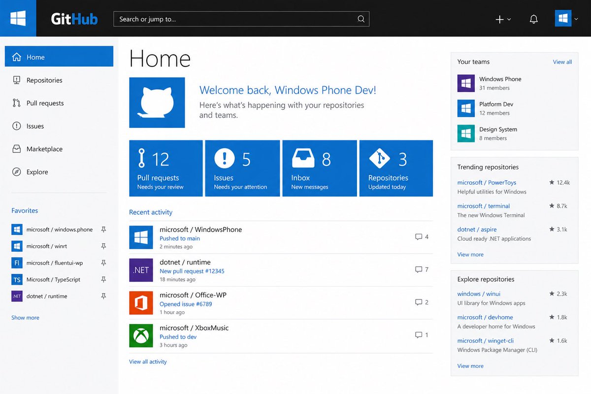Click Pushed to dev link
The height and width of the screenshot is (394, 591).
(x=178, y=337)
